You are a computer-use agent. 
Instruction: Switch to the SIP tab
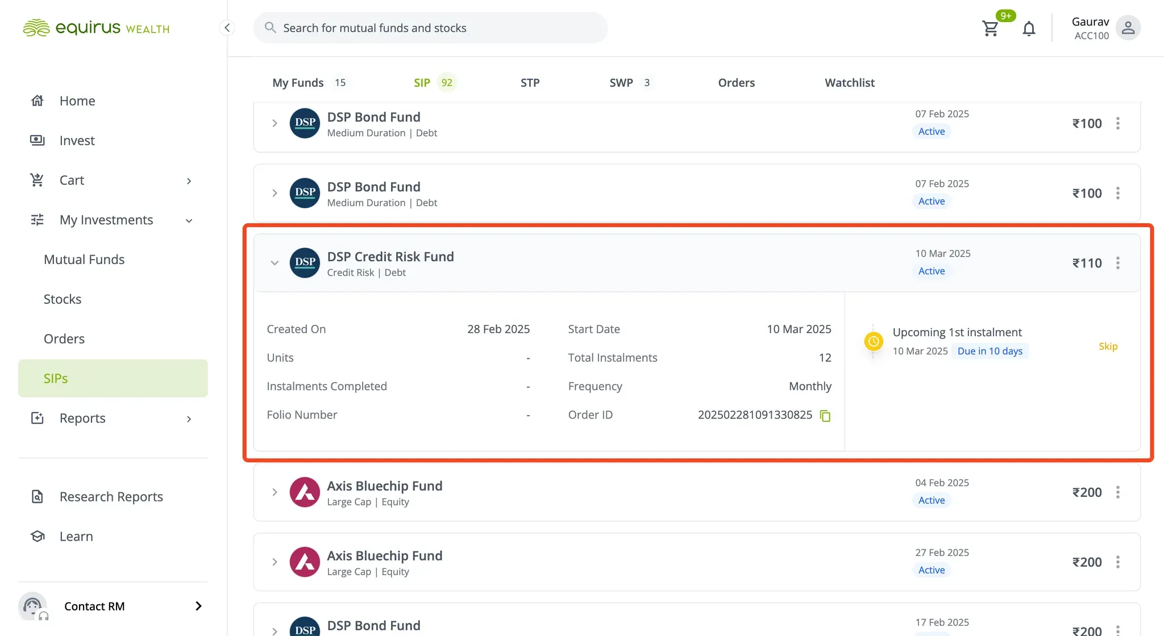[434, 83]
